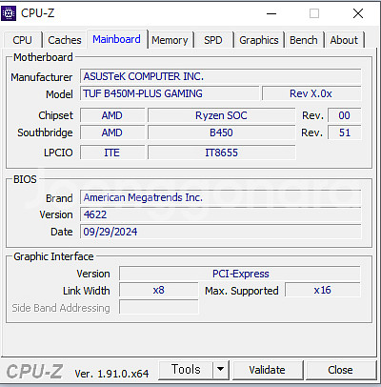Click the Ryzen SOC chipset field
The image size is (381, 387).
pos(221,115)
